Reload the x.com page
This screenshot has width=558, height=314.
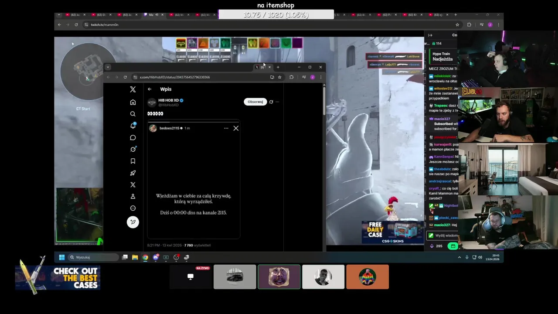[x=125, y=77]
